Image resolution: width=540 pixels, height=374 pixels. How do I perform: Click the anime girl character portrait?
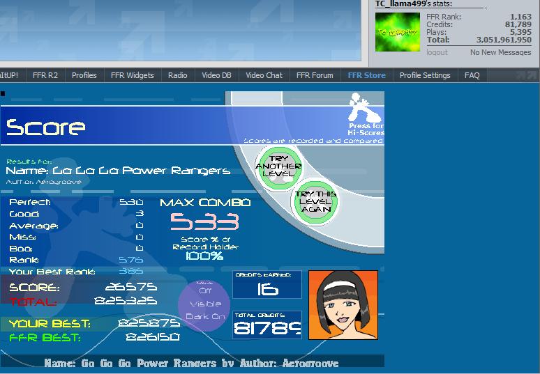[x=343, y=305]
